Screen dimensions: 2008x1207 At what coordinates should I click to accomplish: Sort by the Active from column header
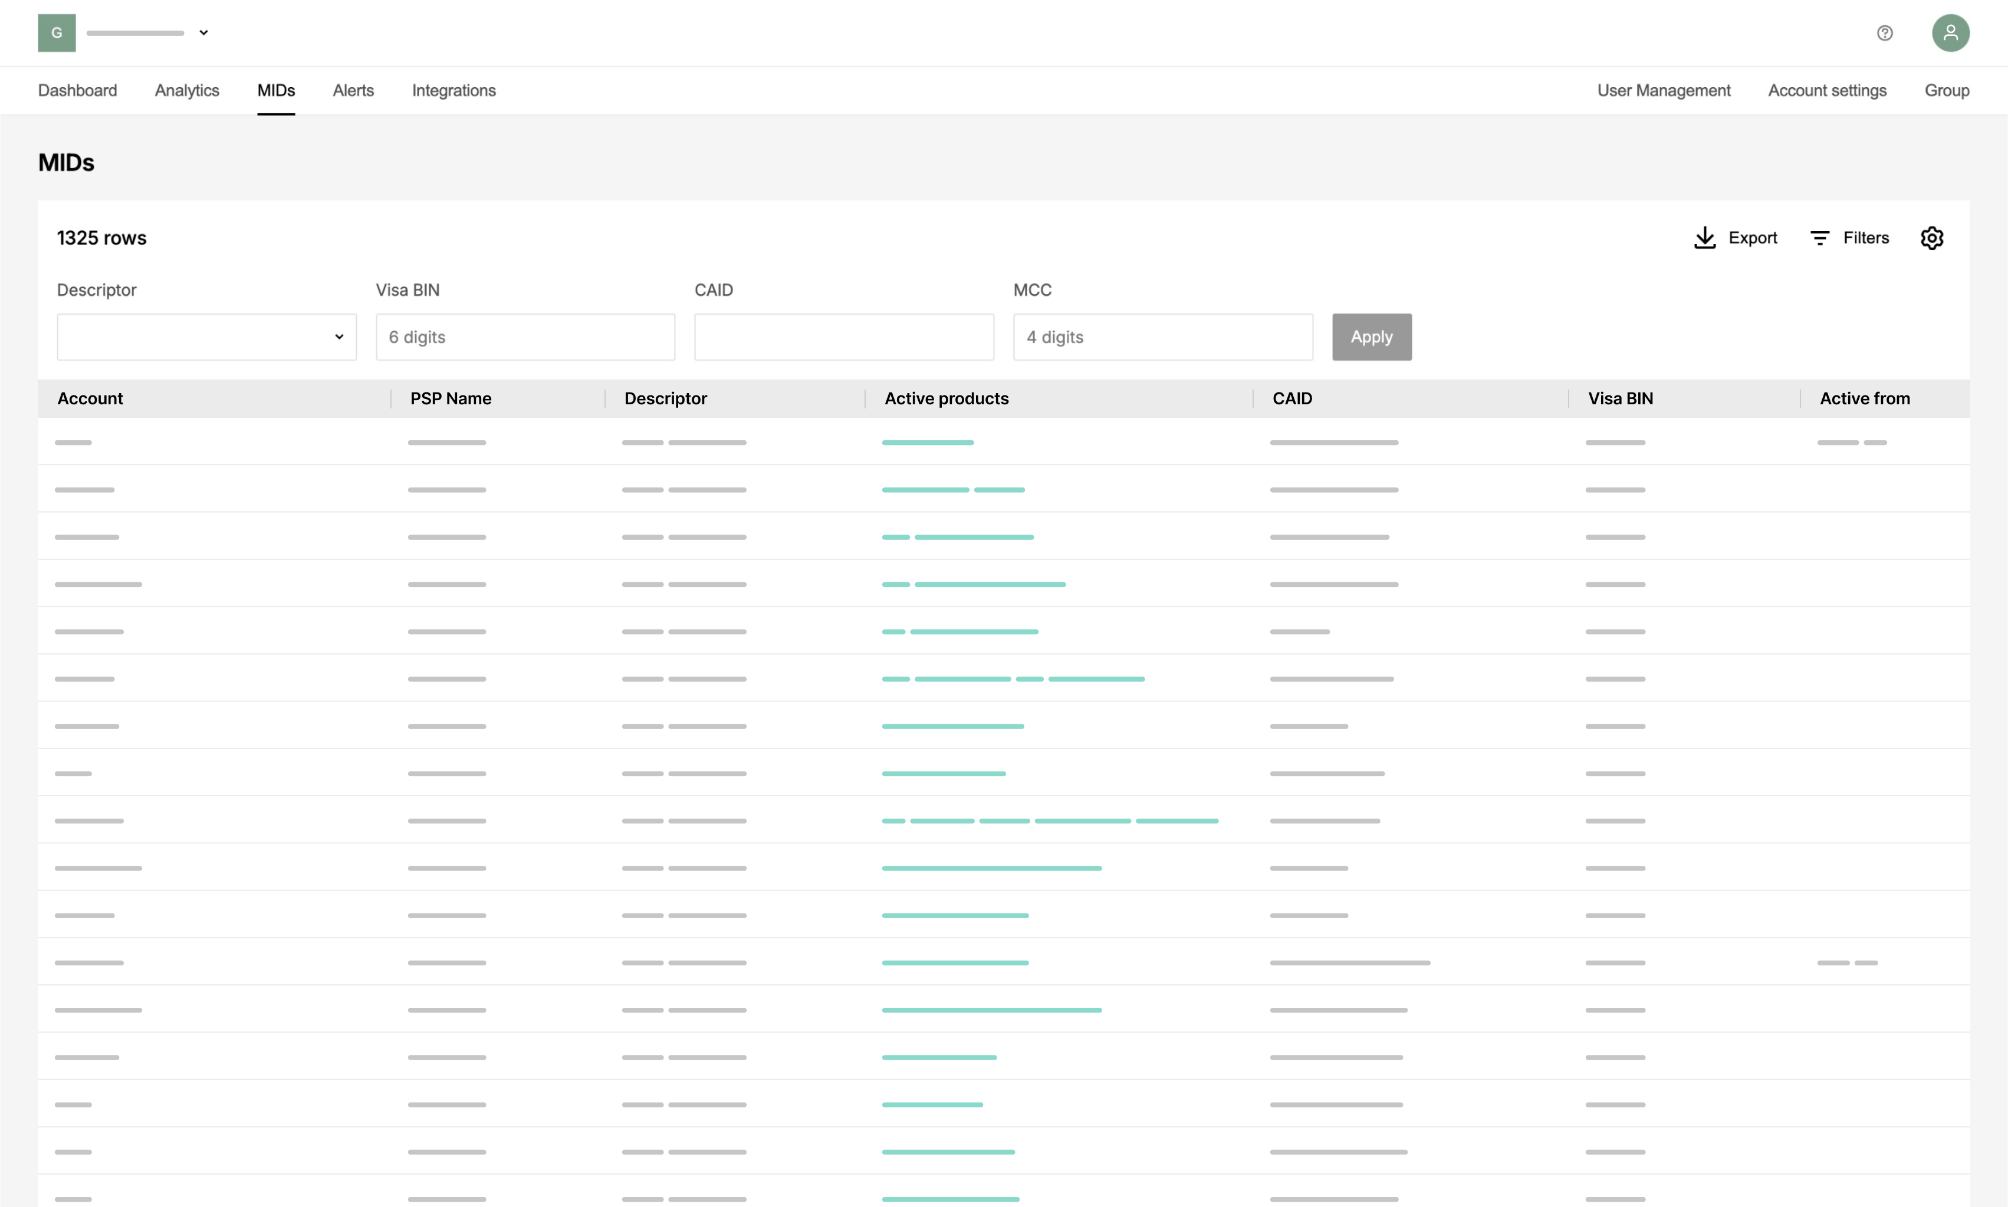[1864, 398]
